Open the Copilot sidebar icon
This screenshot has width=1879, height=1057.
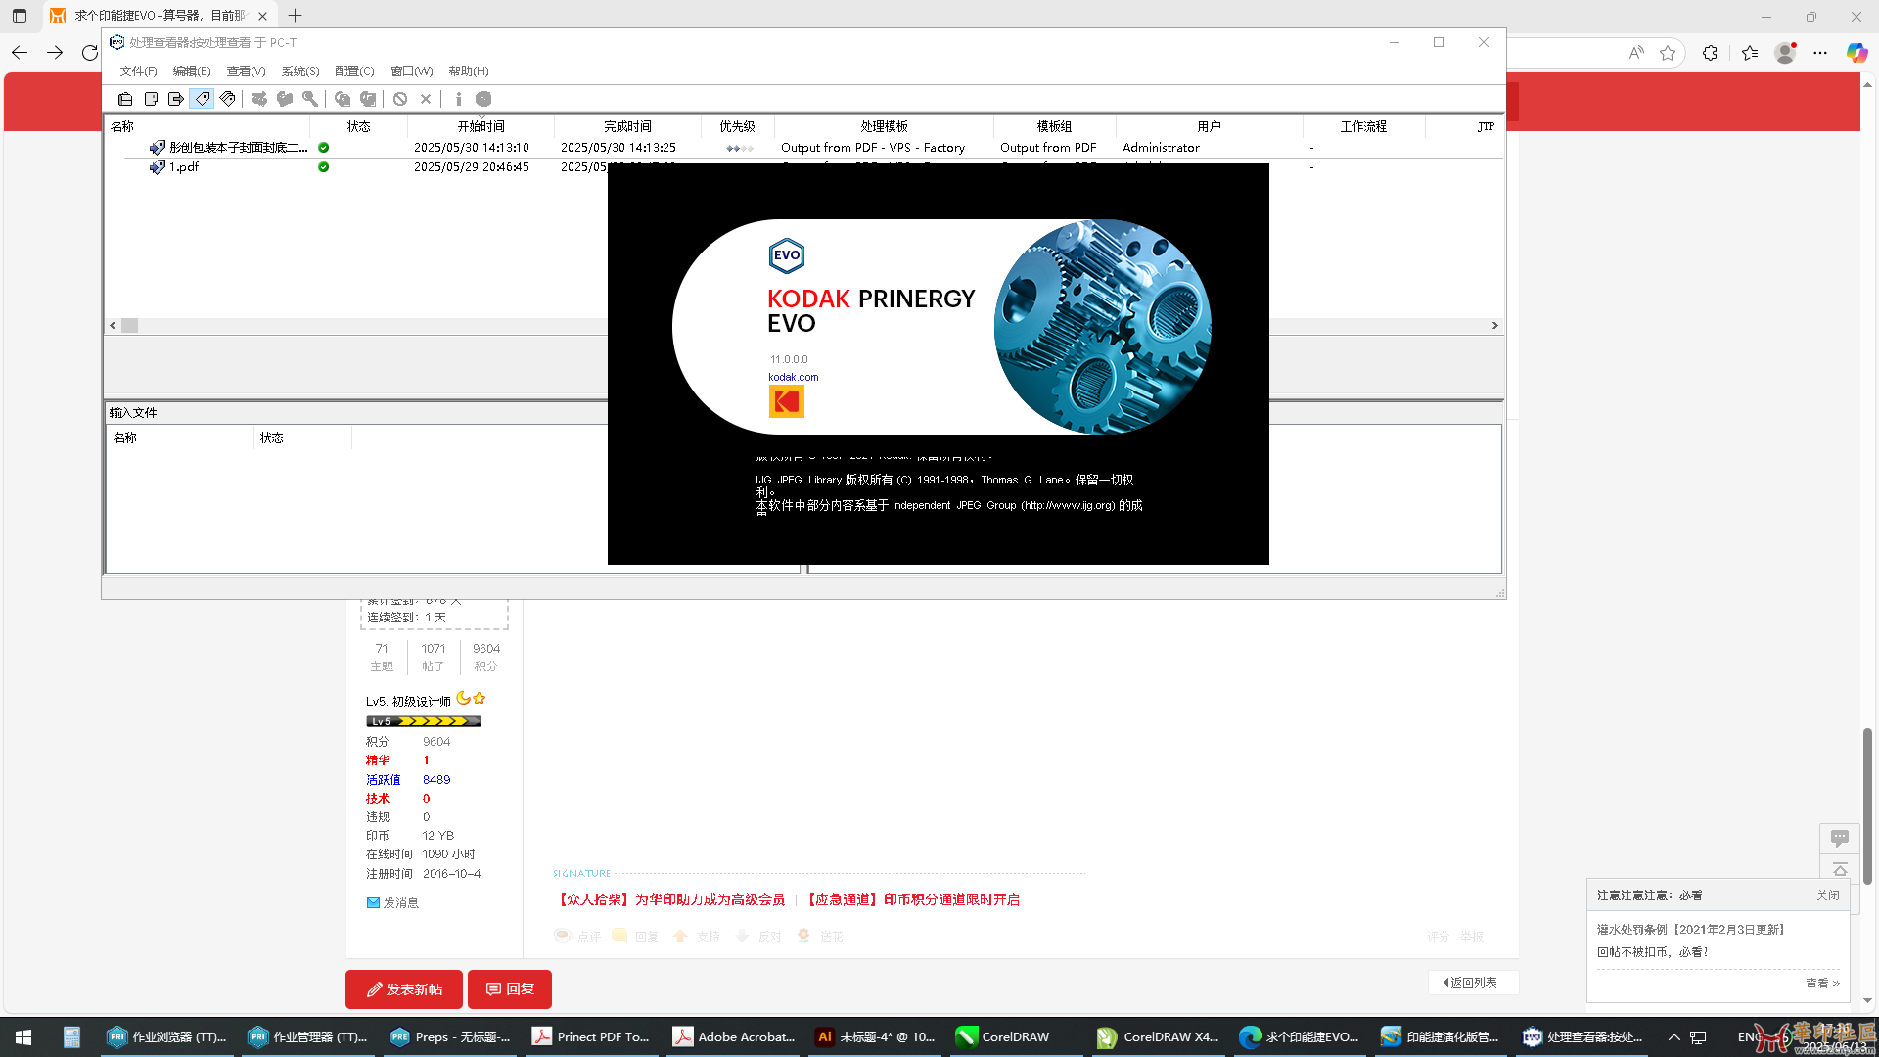click(1856, 53)
